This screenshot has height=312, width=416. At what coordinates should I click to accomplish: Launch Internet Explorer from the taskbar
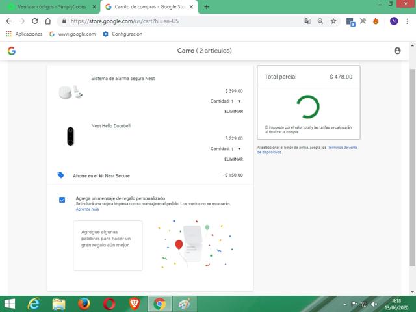34,304
